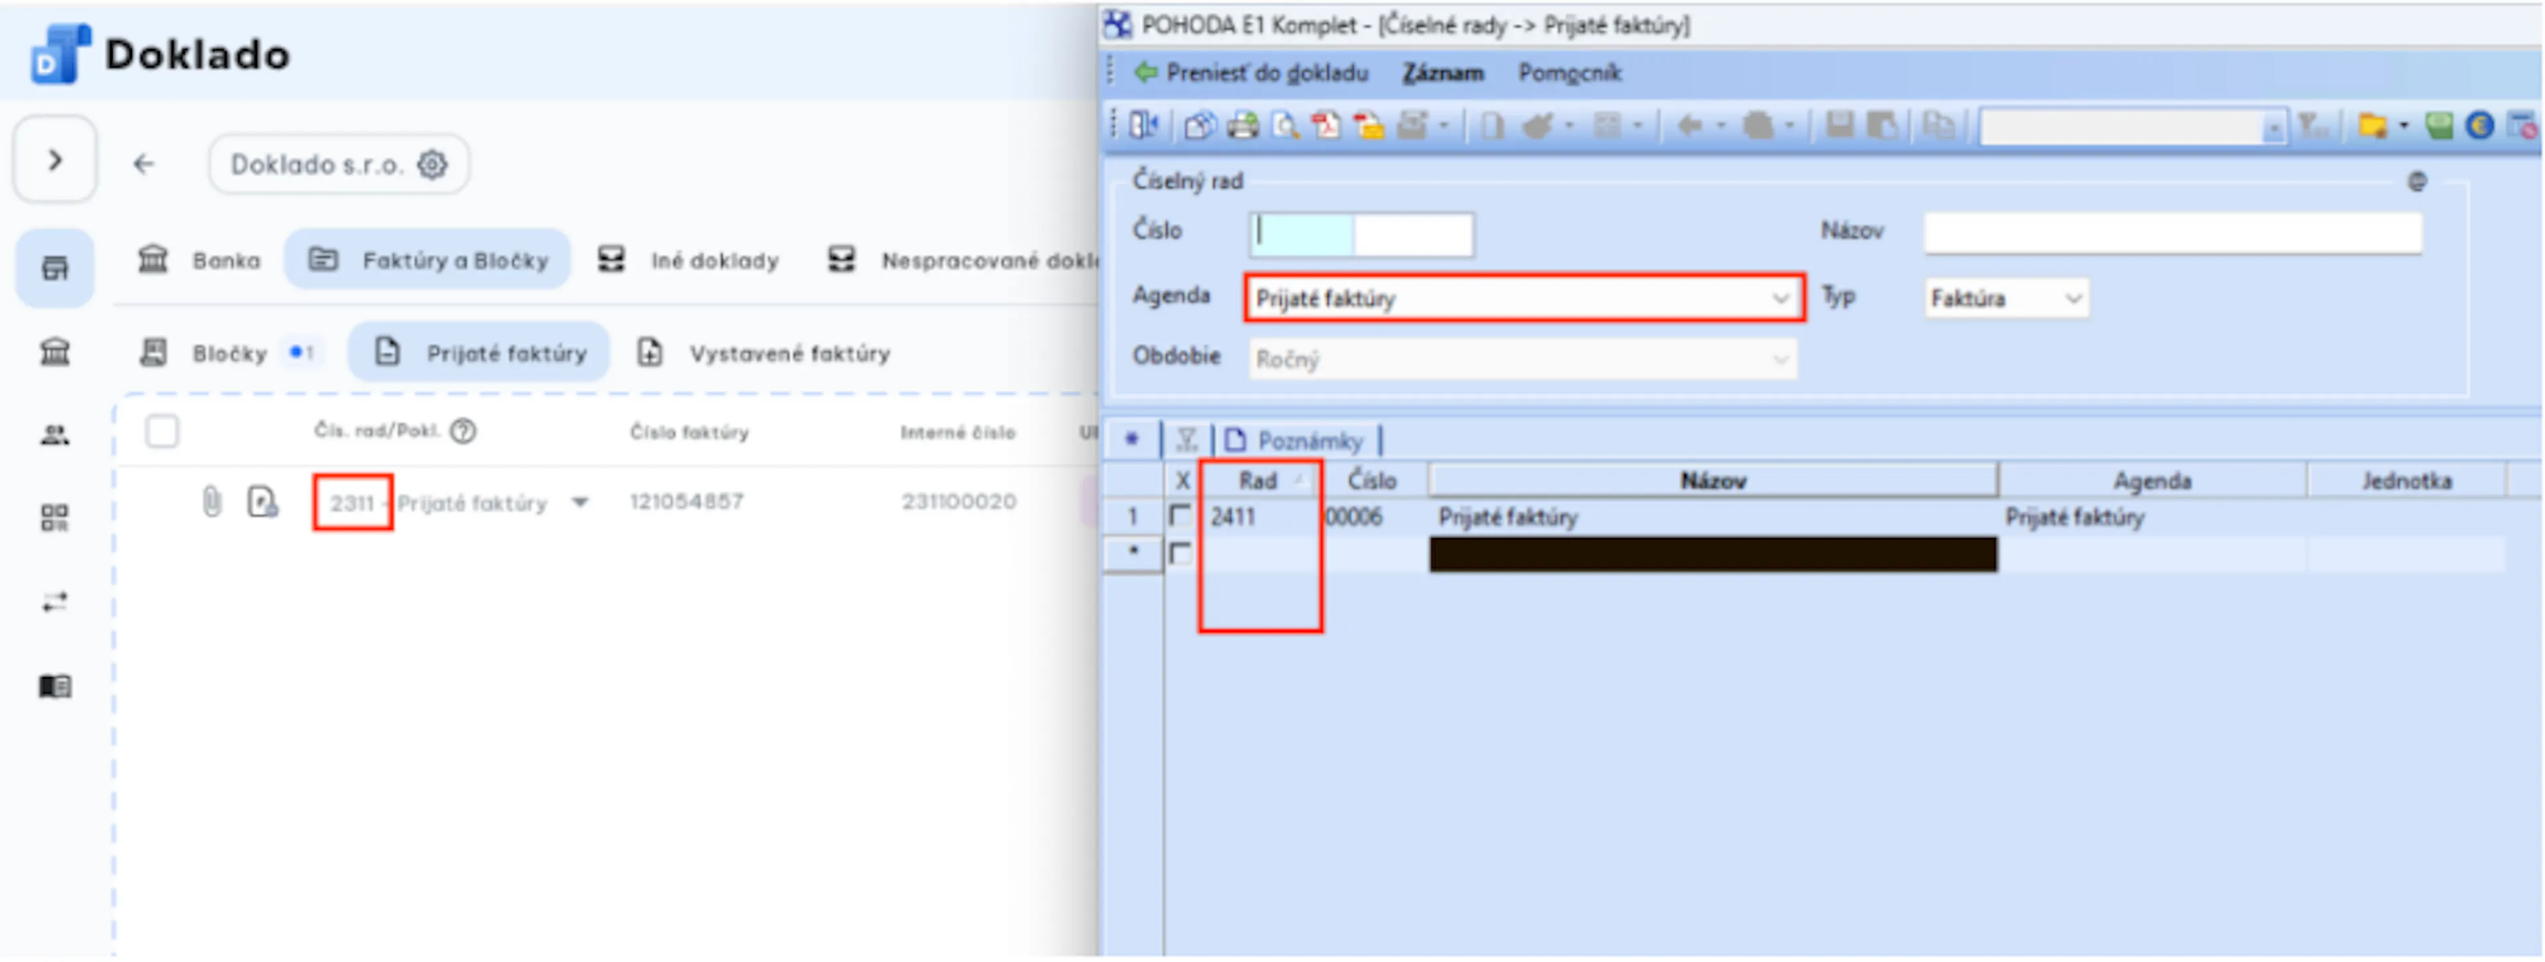Image resolution: width=2545 pixels, height=962 pixels.
Task: Open the ledger book icon in Doklado sidebar
Action: (x=54, y=686)
